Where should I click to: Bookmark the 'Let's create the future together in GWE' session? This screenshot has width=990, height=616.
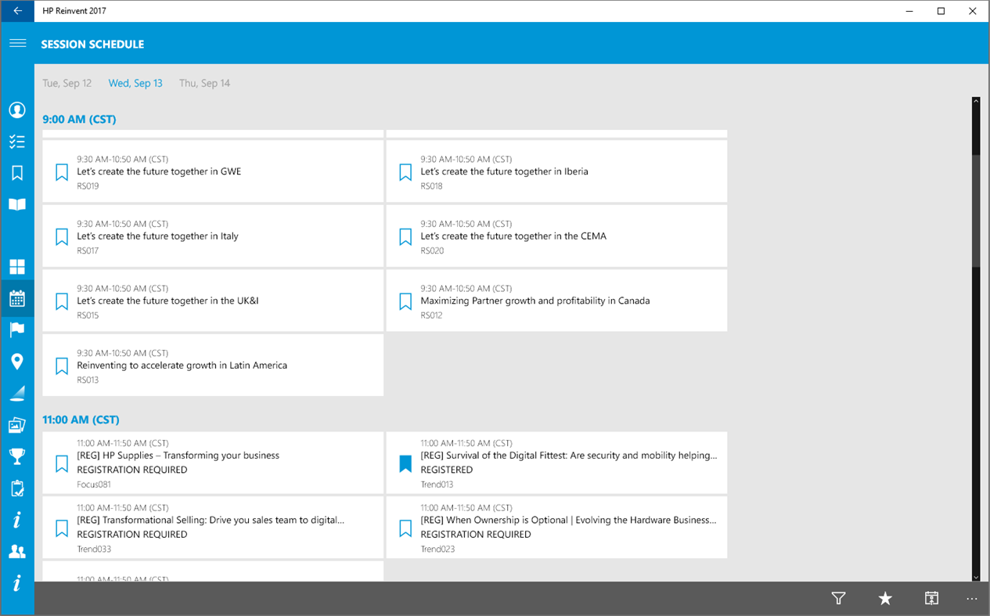pyautogui.click(x=61, y=171)
